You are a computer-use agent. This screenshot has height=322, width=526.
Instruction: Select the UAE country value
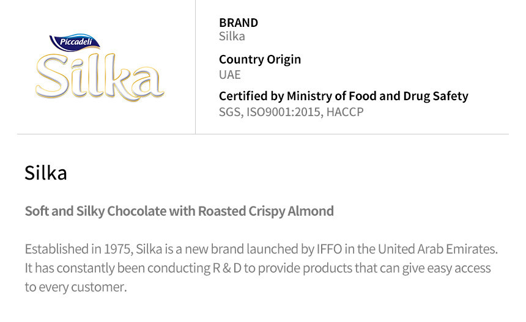coord(230,75)
